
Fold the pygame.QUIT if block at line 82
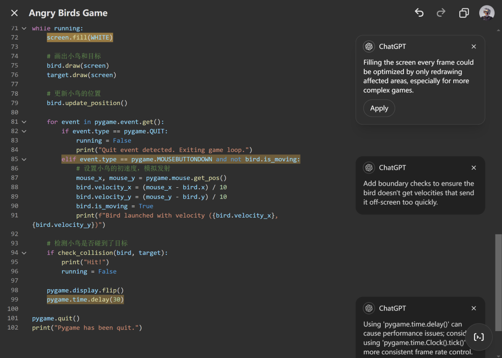click(x=24, y=131)
